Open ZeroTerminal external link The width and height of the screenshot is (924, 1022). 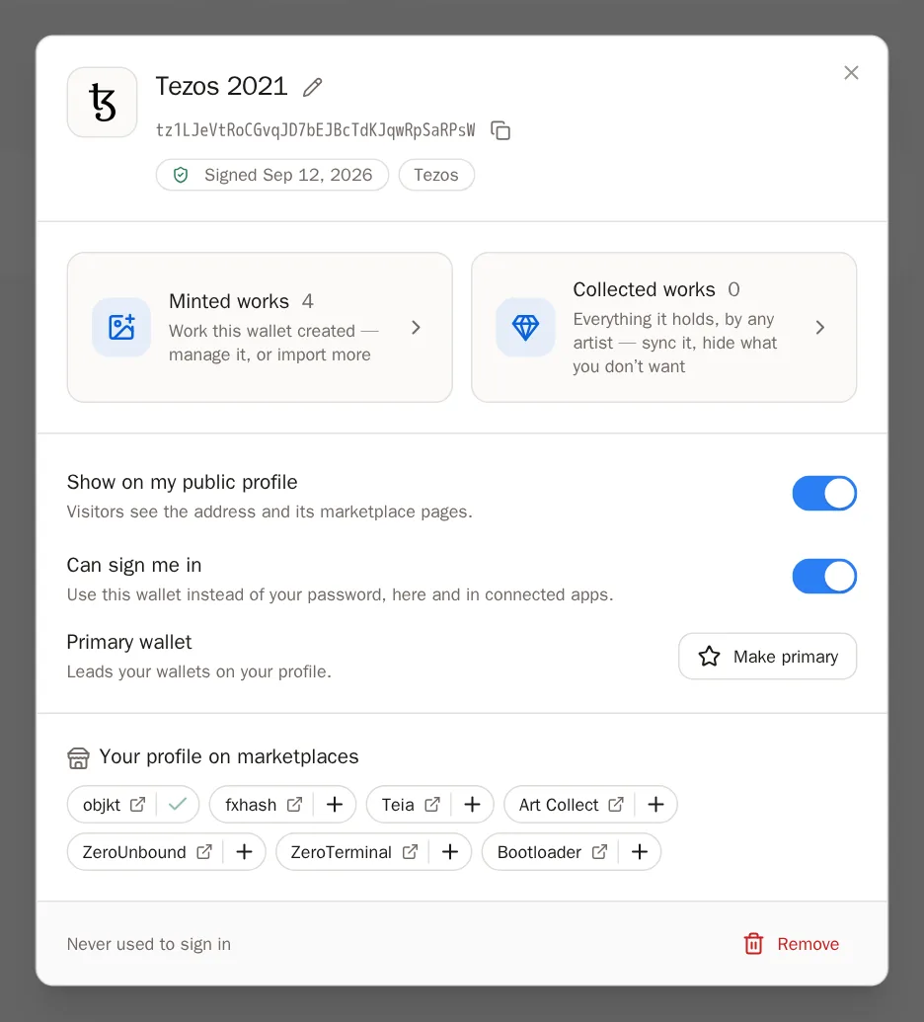point(410,852)
